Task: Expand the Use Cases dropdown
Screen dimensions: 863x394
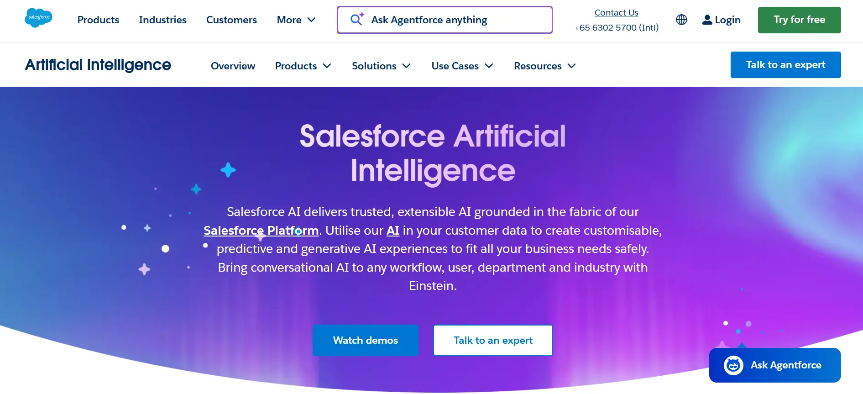Action: coord(461,66)
